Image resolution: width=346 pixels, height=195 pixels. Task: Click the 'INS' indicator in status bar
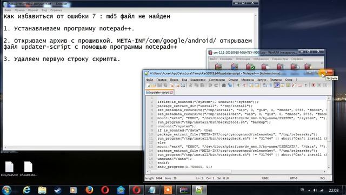coord(322,178)
